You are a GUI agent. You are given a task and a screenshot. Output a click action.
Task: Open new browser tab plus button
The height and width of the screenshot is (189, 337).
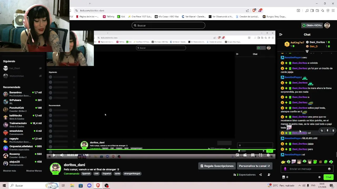click(90, 3)
